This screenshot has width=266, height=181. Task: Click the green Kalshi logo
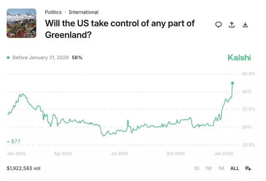[239, 58]
